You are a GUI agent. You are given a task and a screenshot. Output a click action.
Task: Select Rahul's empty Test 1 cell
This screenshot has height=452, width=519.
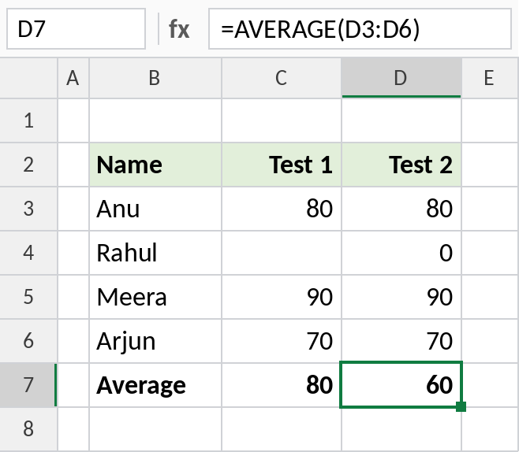(282, 253)
